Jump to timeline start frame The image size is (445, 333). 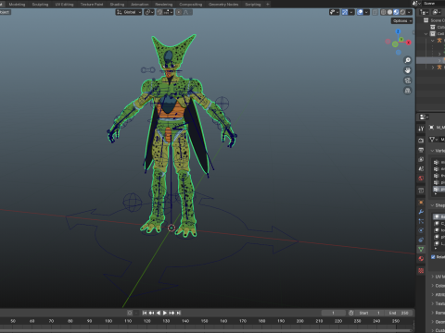click(x=145, y=313)
